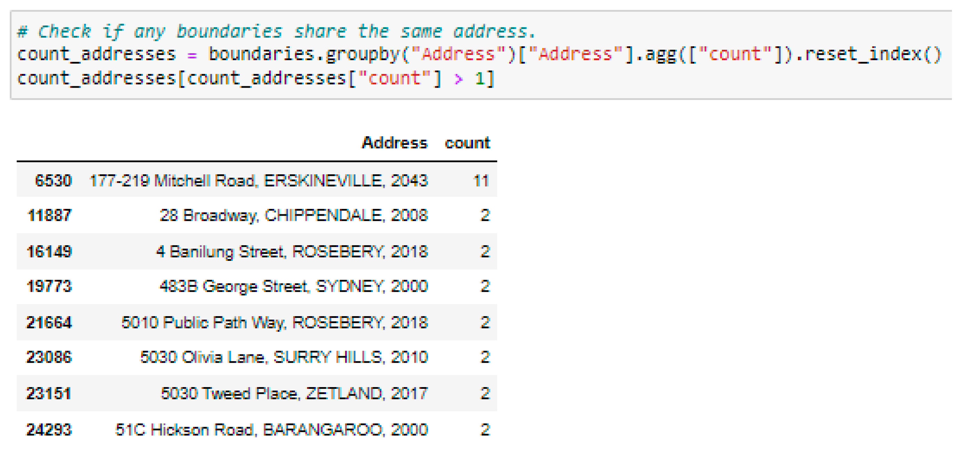The height and width of the screenshot is (449, 962).
Task: Select row index 6530
Action: [x=53, y=181]
